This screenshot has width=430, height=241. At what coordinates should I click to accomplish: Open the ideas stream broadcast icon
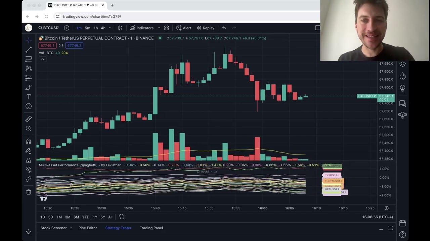coord(402,115)
